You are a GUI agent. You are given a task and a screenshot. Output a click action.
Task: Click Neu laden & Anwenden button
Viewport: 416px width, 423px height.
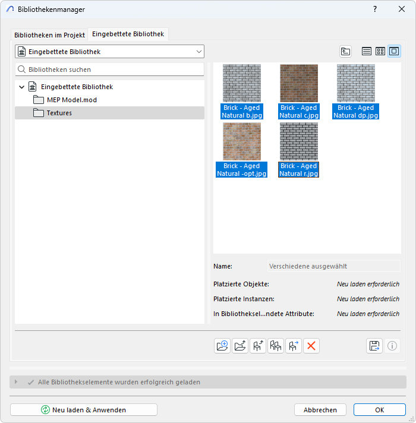point(84,410)
